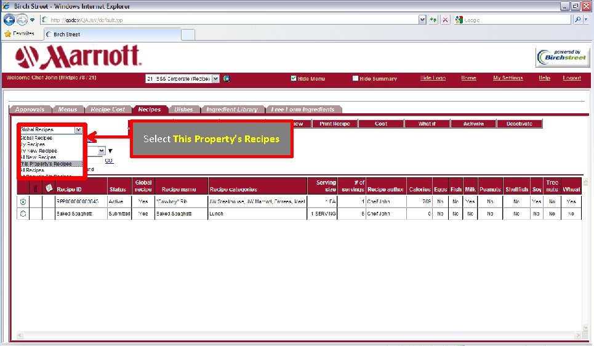Image resolution: width=594 pixels, height=346 pixels.
Task: Run search with the magnifier icon
Action: (577, 19)
